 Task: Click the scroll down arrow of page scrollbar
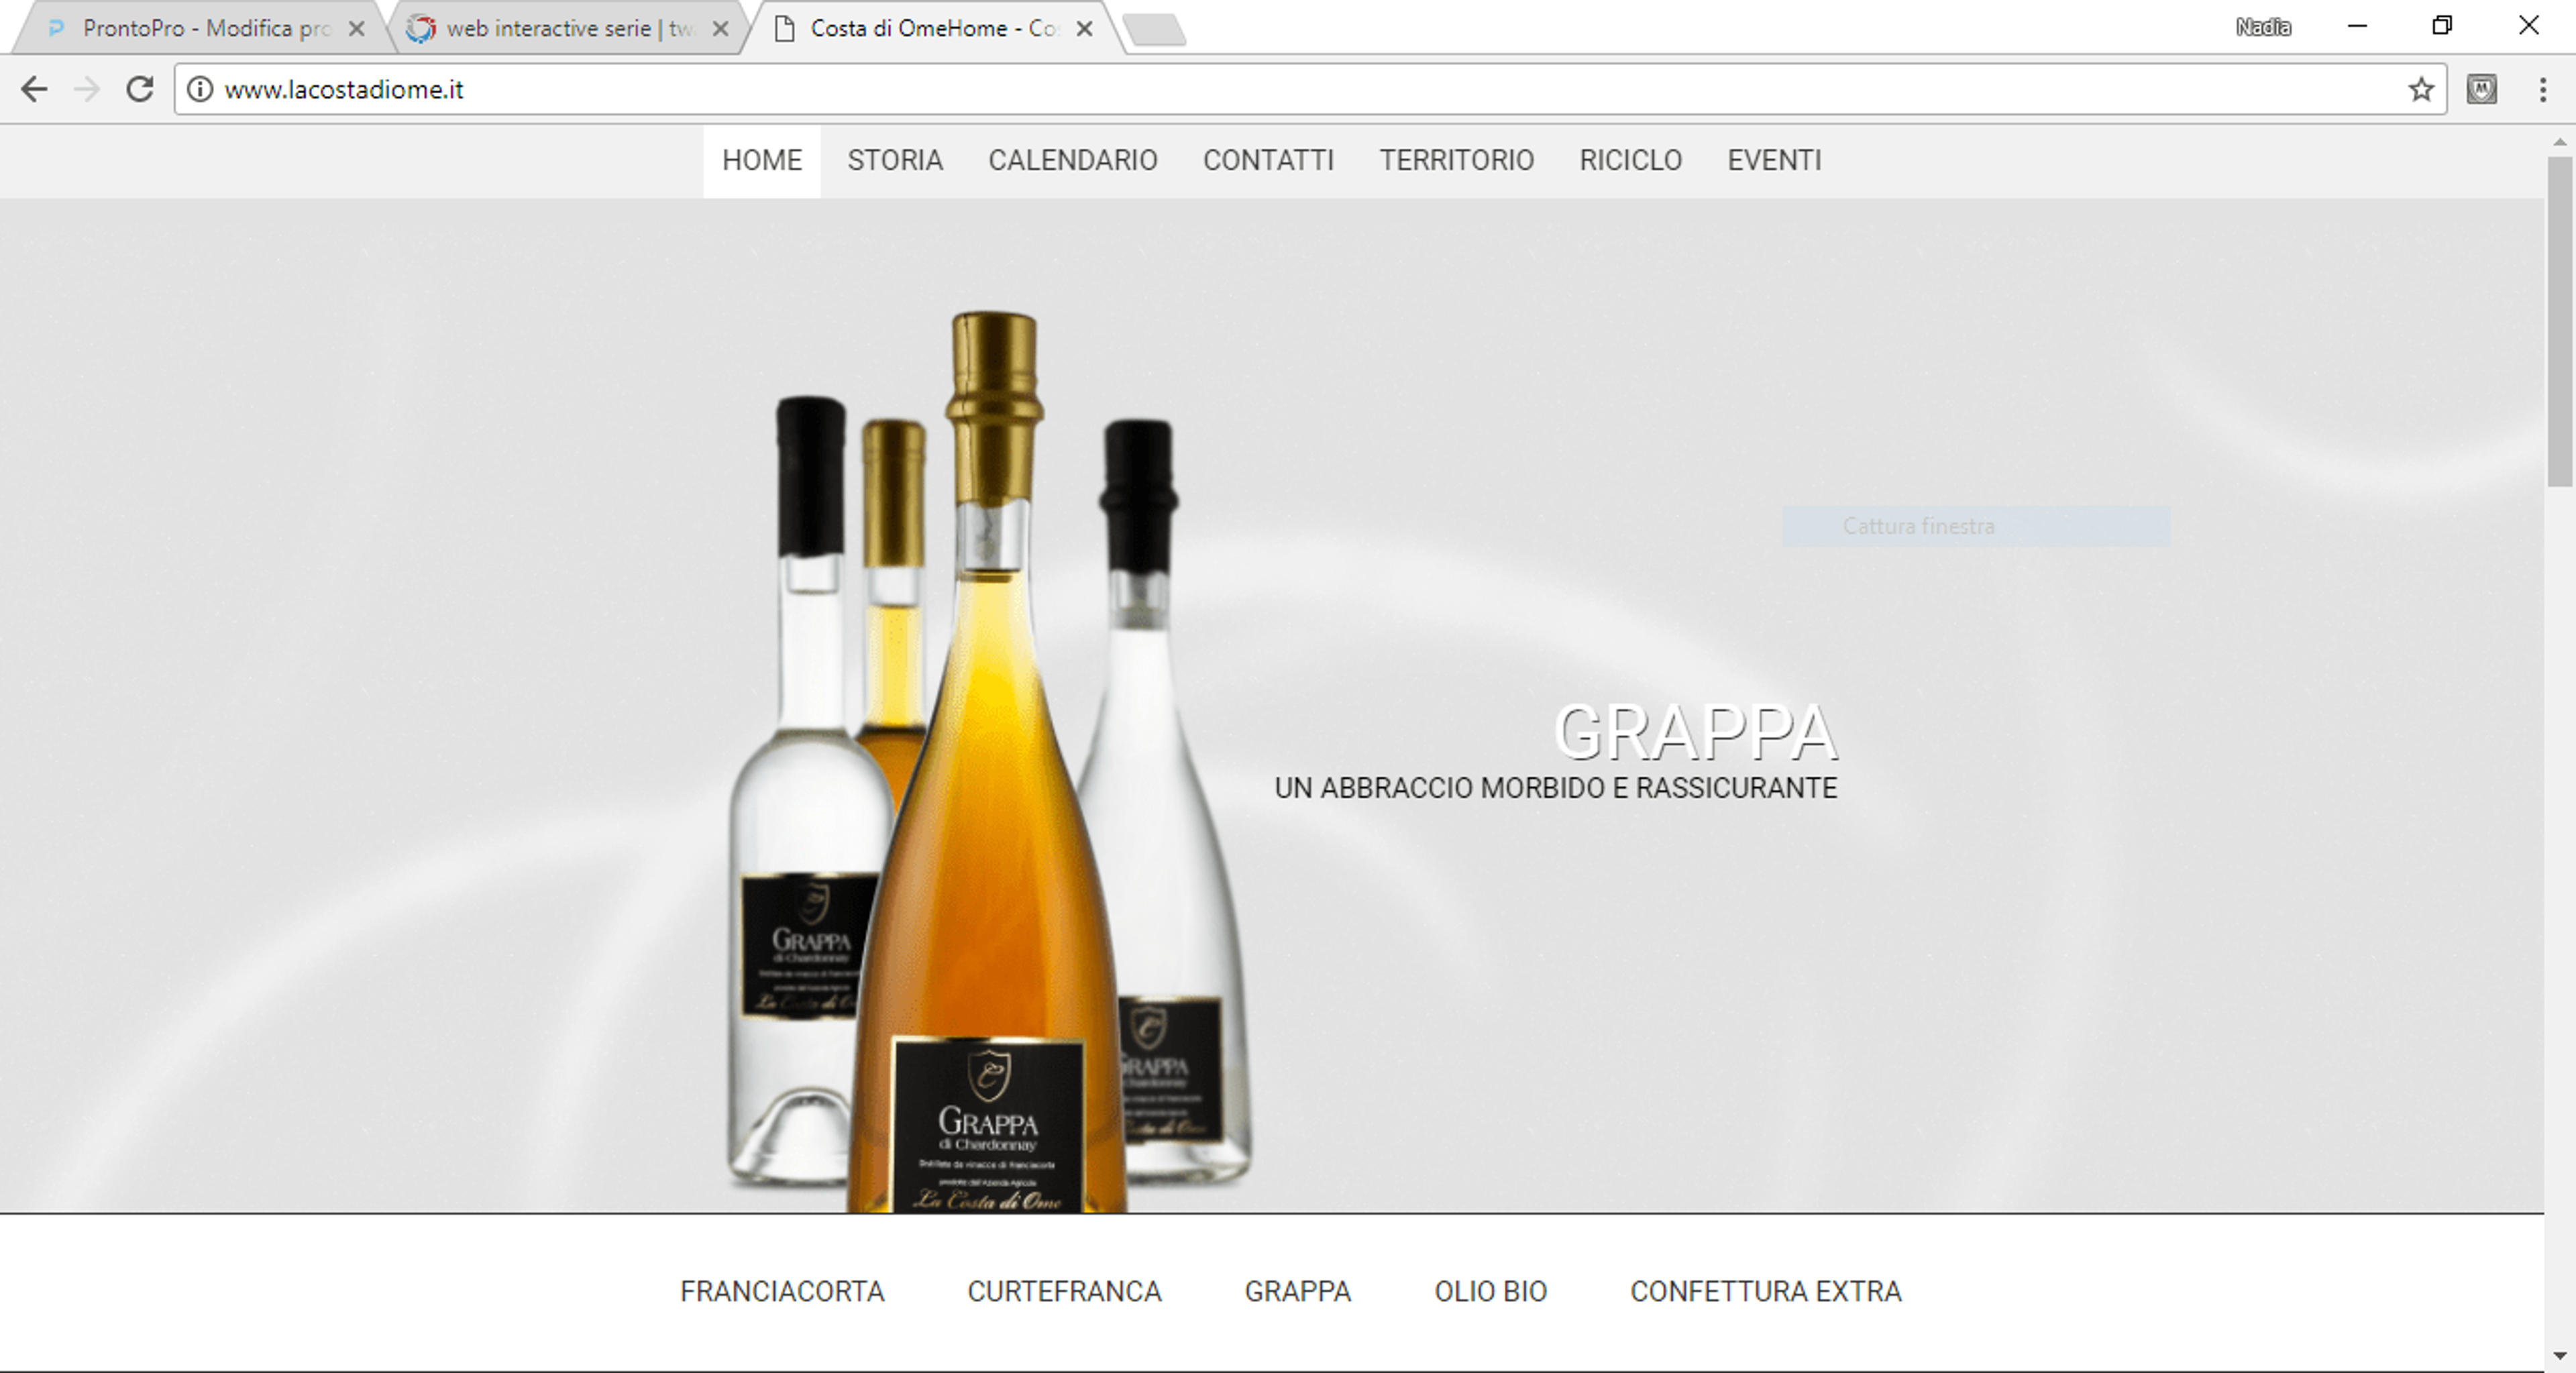pyautogui.click(x=2559, y=1356)
